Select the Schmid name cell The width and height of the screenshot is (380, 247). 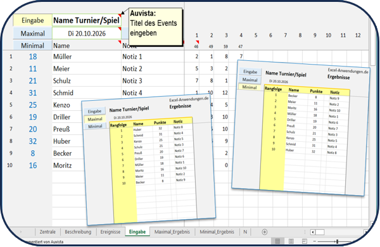tap(87, 93)
